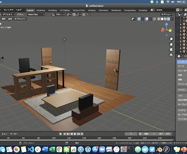The image size is (187, 154).
Task: Open the pivot point dropdown
Action: 69,15
